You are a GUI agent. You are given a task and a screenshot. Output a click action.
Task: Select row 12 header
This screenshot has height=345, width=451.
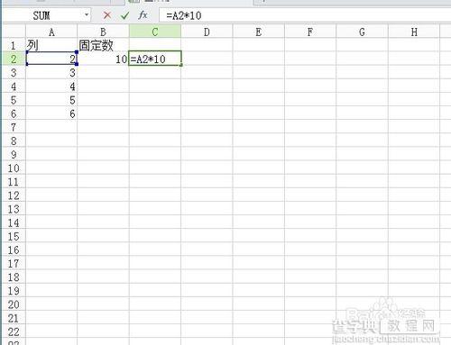pyautogui.click(x=14, y=195)
